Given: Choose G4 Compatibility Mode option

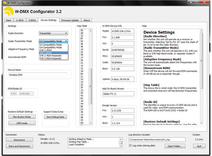Looking at the screenshot, I should tap(54, 47).
